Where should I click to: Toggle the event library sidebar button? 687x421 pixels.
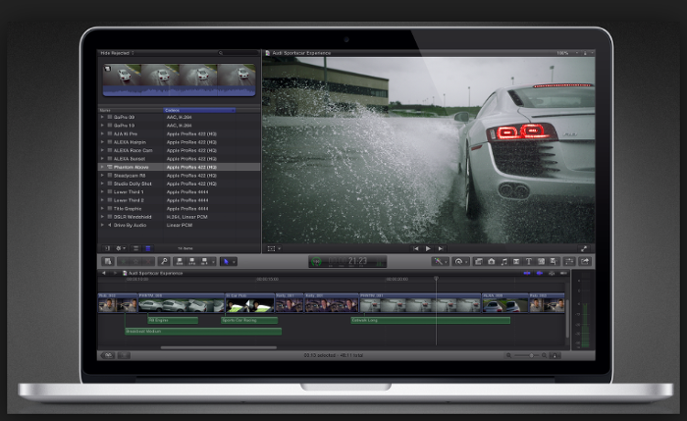(x=106, y=248)
